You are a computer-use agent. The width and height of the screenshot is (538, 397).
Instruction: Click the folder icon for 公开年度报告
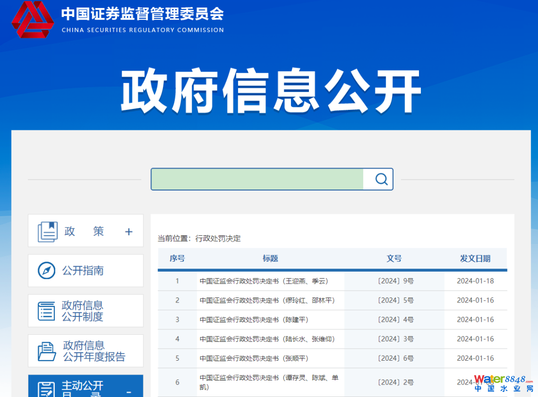[47, 351]
